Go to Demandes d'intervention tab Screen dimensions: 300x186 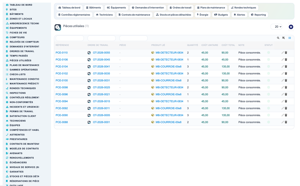148,8
